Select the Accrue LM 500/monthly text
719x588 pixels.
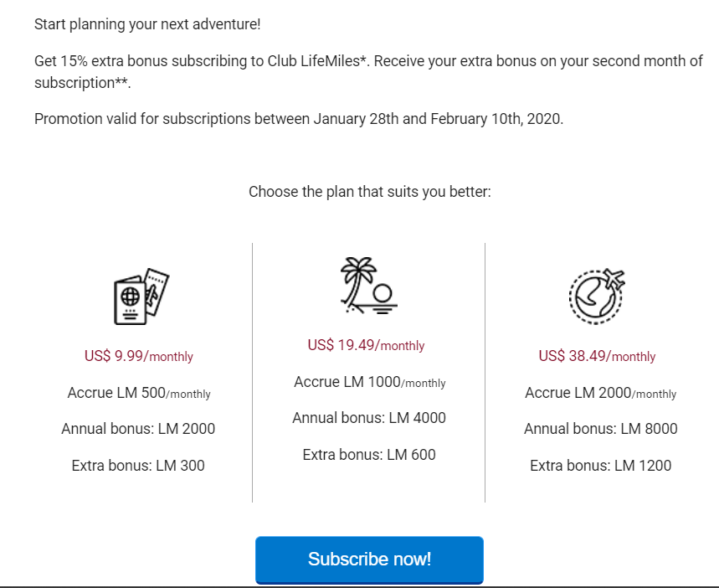(138, 393)
